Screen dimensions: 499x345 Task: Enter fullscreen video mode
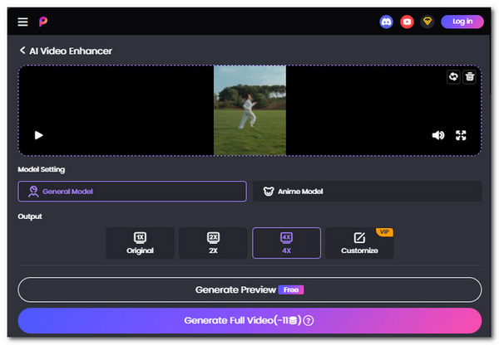click(462, 135)
